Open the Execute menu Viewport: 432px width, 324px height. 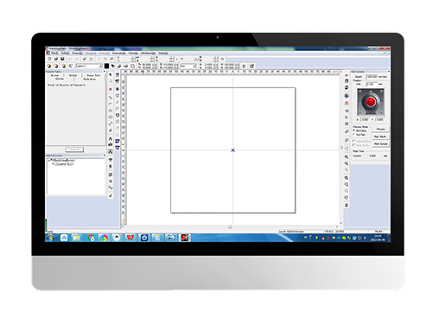[x=118, y=54]
